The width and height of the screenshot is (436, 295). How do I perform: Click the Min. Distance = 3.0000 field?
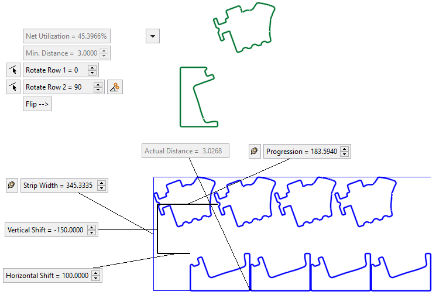tap(67, 53)
